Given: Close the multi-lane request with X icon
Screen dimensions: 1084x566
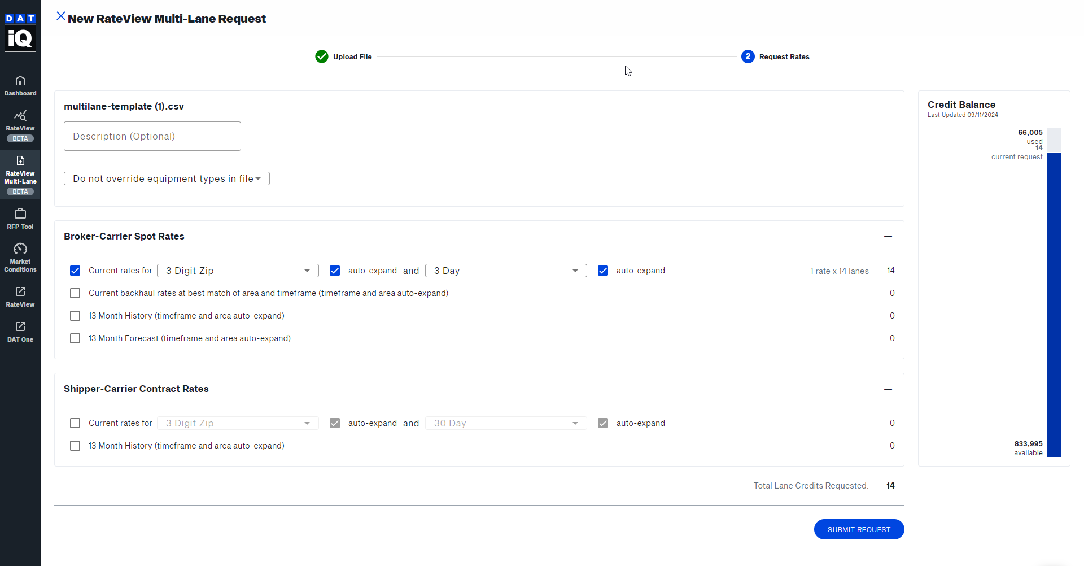Looking at the screenshot, I should 61,16.
